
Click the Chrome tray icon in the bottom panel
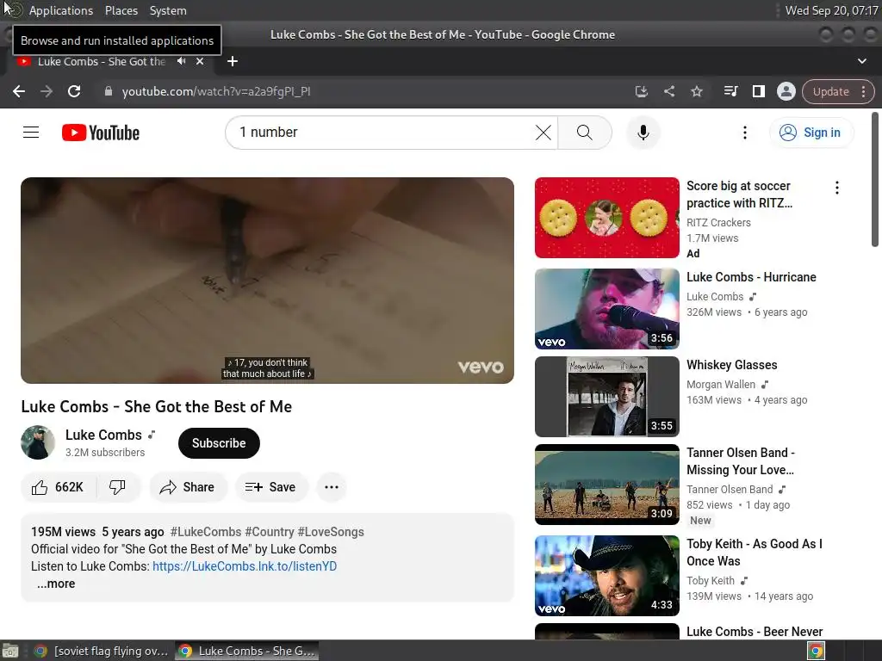[816, 651]
